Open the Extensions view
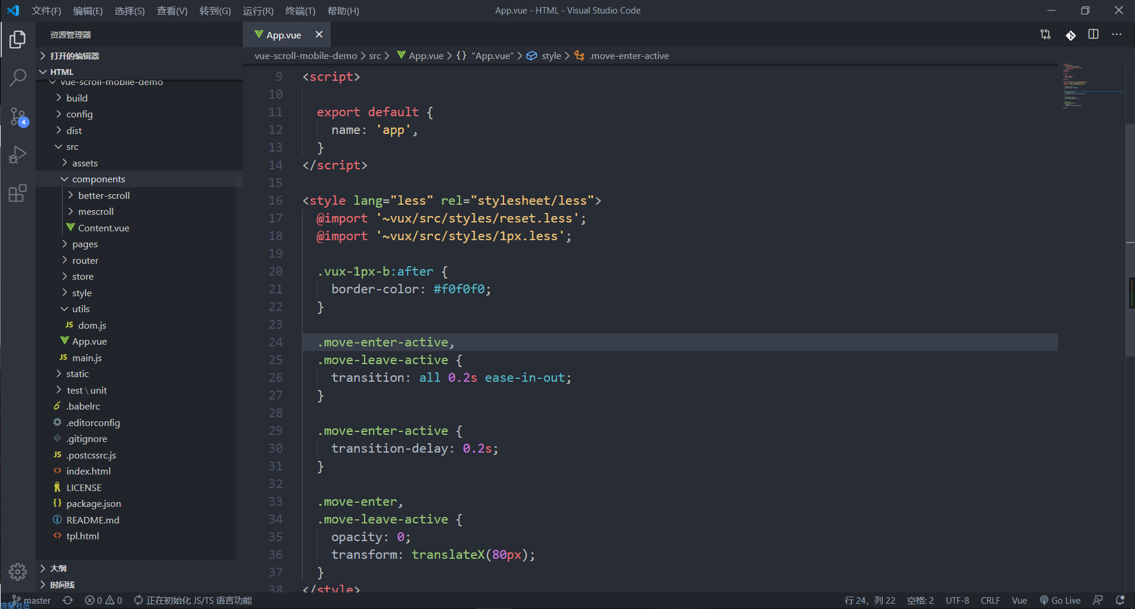The height and width of the screenshot is (609, 1135). tap(18, 193)
